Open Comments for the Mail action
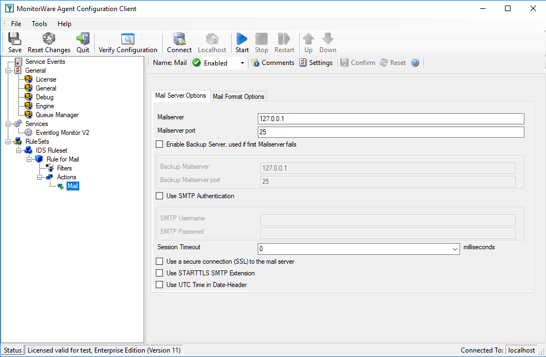Image resolution: width=546 pixels, height=357 pixels. click(273, 63)
